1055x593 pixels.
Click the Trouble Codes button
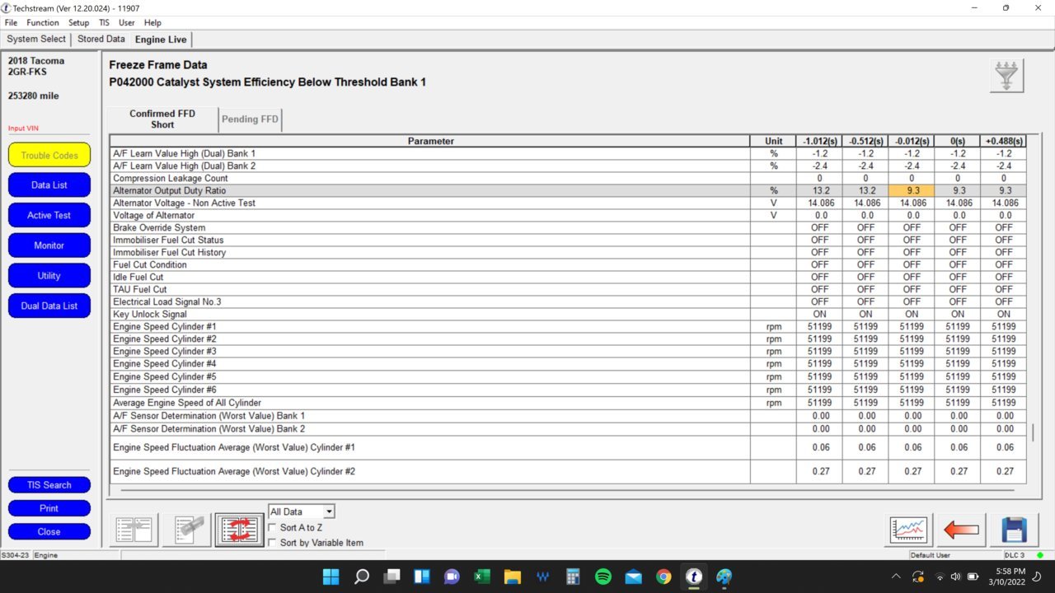49,155
